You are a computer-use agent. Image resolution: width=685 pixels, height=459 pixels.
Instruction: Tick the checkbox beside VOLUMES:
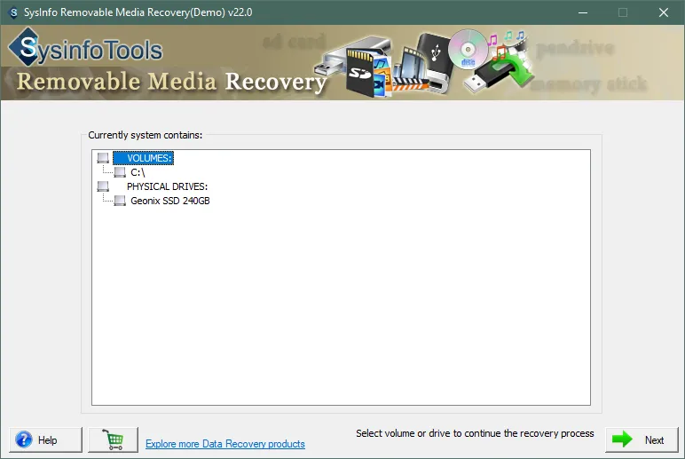[103, 158]
